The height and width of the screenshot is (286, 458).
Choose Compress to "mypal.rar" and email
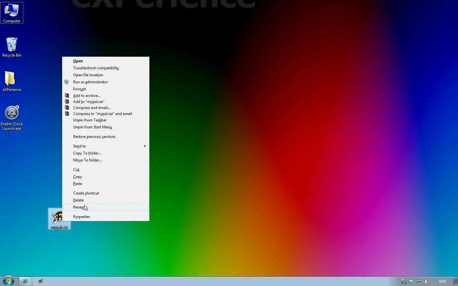coord(106,114)
